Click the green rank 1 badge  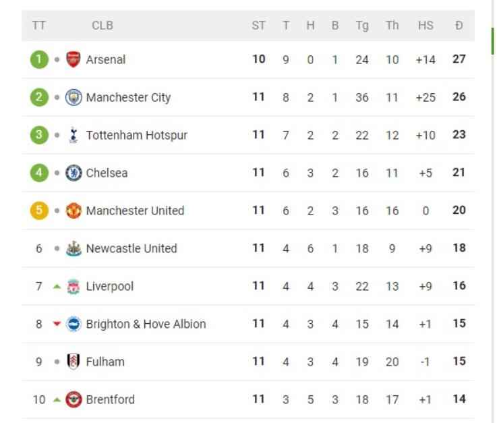[x=39, y=59]
